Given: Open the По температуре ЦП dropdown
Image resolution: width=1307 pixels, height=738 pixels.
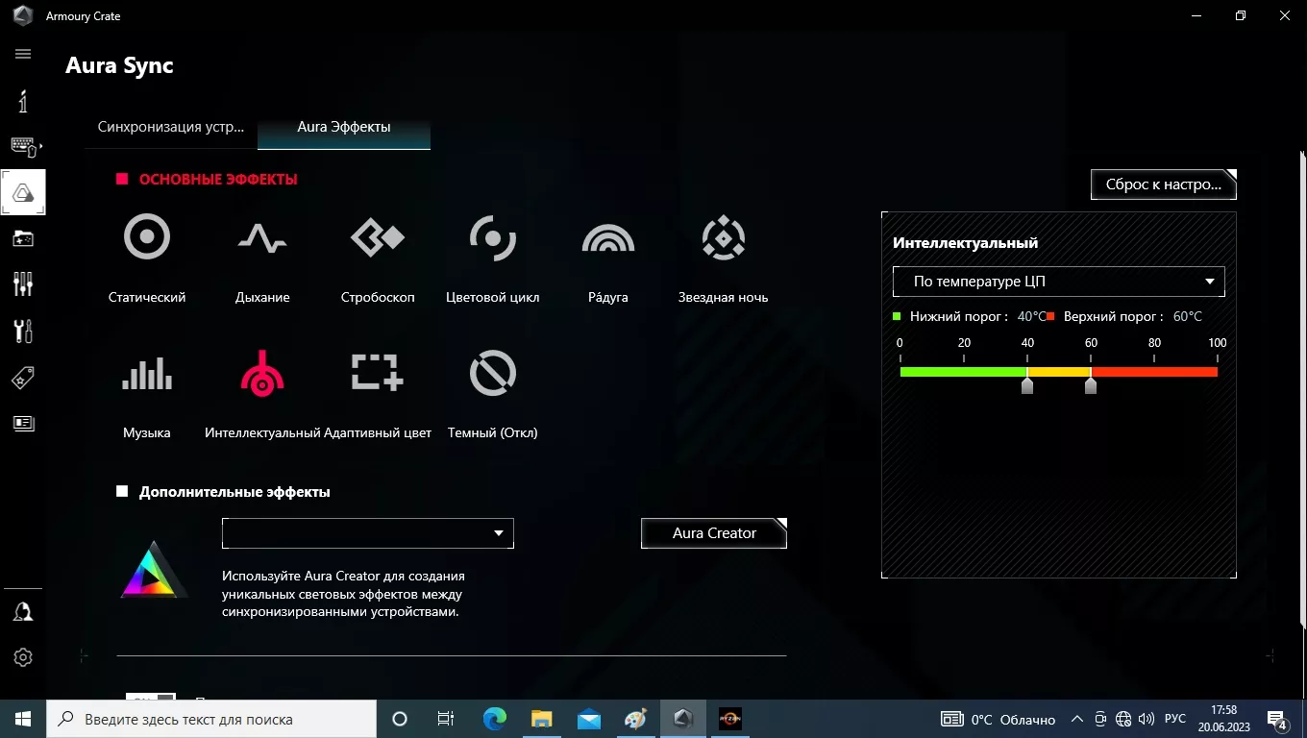Looking at the screenshot, I should [1059, 282].
